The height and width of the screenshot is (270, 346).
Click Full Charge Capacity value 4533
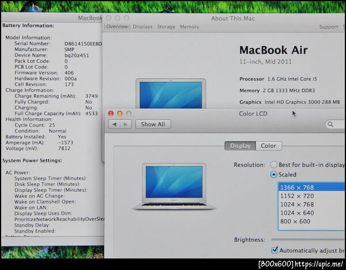92,113
